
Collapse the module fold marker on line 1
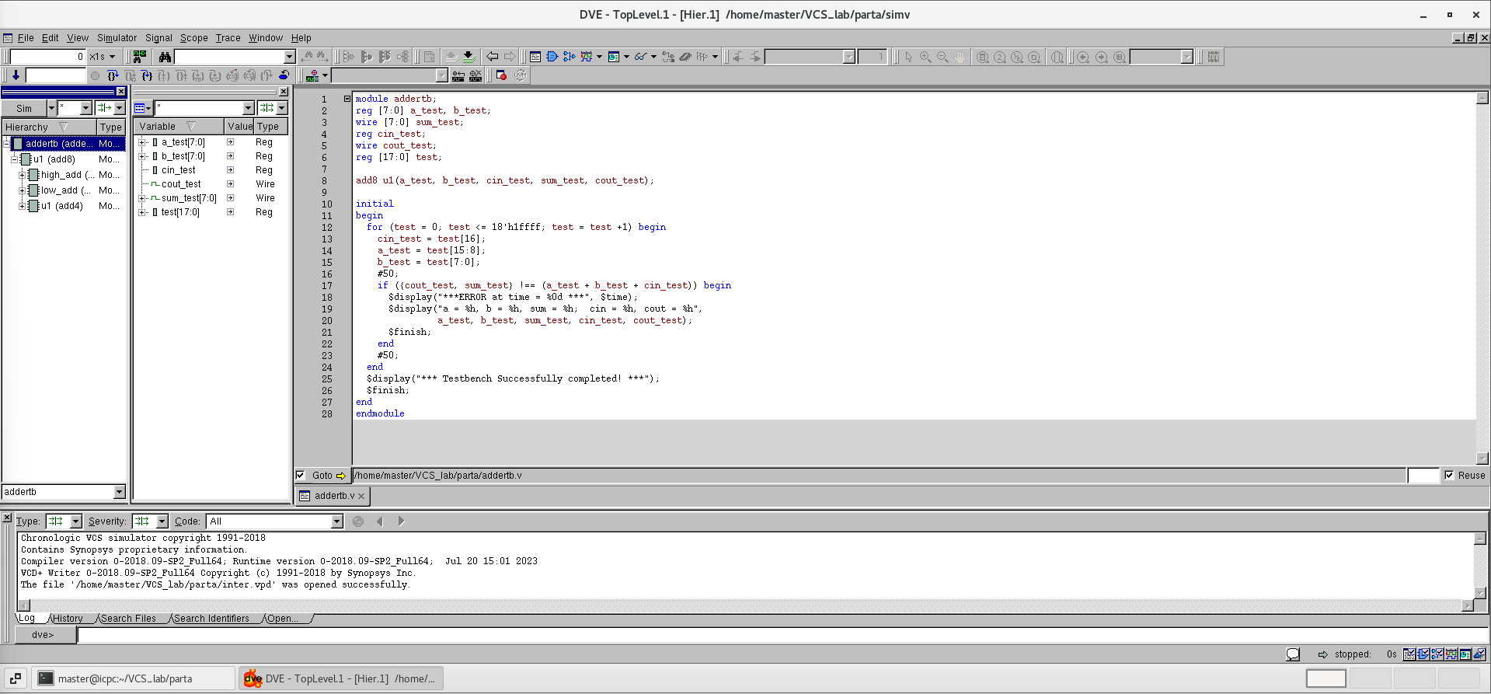click(347, 99)
